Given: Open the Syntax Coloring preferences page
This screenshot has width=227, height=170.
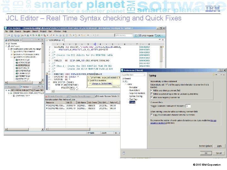Looking at the screenshot, I should pyautogui.click(x=136, y=96).
